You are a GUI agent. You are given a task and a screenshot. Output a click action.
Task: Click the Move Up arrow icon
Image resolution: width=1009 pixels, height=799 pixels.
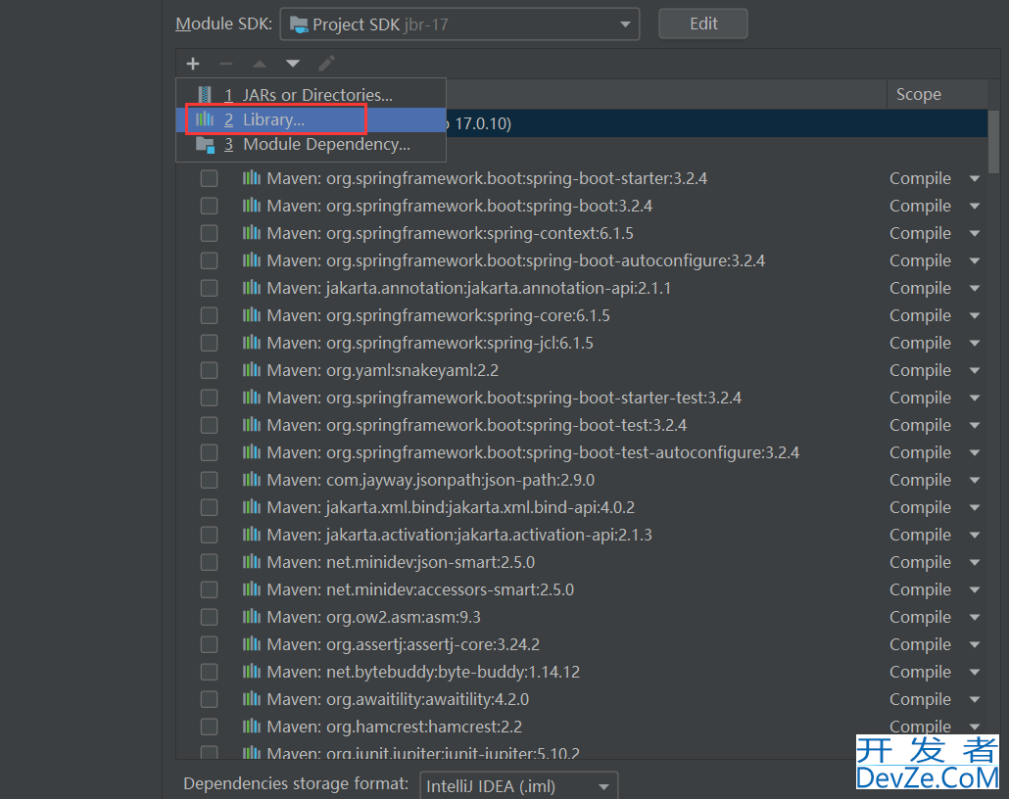pyautogui.click(x=260, y=64)
